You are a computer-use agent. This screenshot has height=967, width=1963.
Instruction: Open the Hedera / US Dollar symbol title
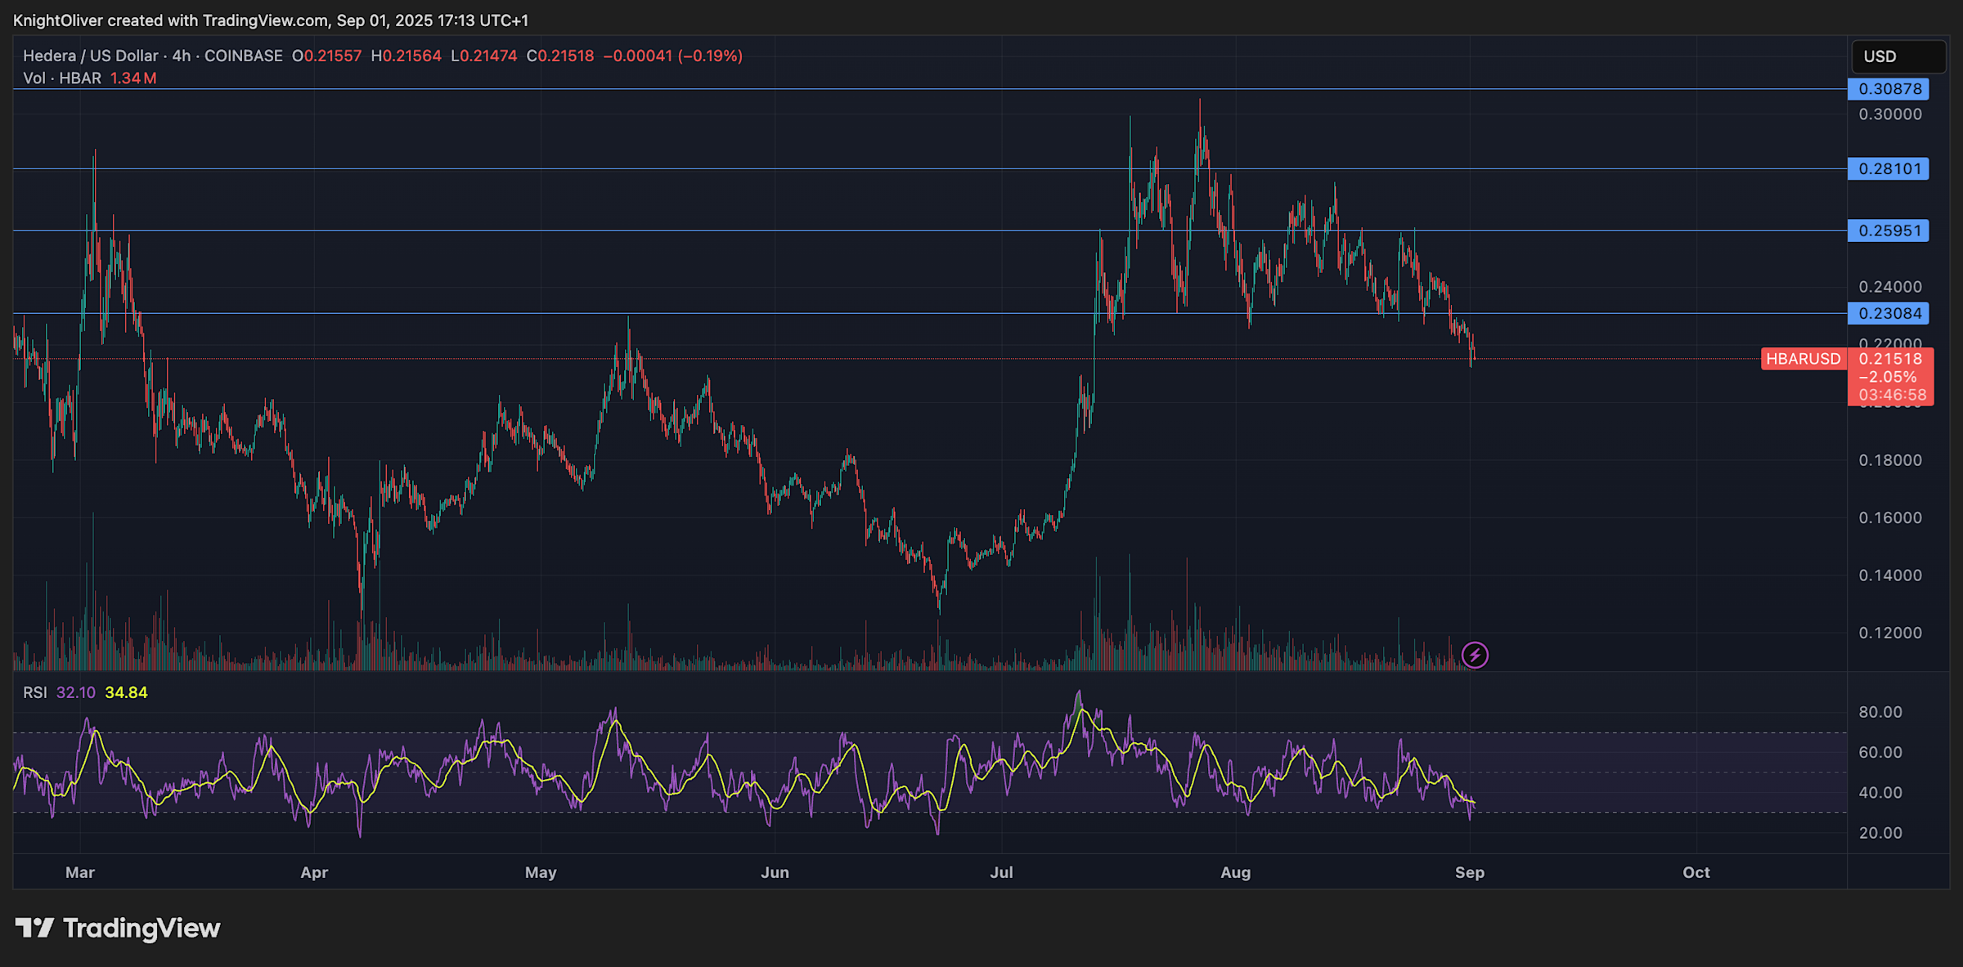pyautogui.click(x=90, y=56)
